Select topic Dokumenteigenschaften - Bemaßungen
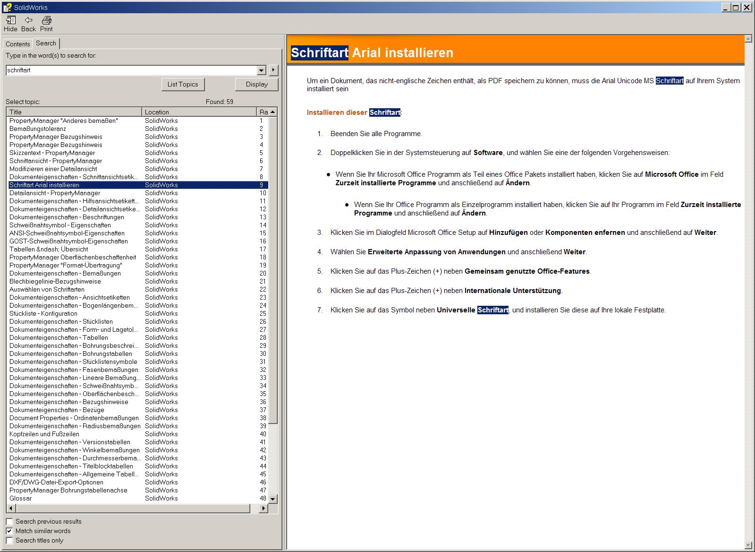 click(137, 273)
